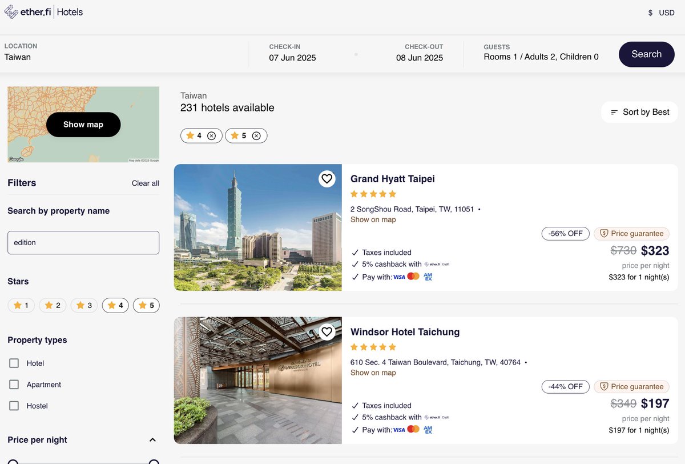Check the Hostel property type
Image resolution: width=685 pixels, height=464 pixels.
[x=14, y=406]
